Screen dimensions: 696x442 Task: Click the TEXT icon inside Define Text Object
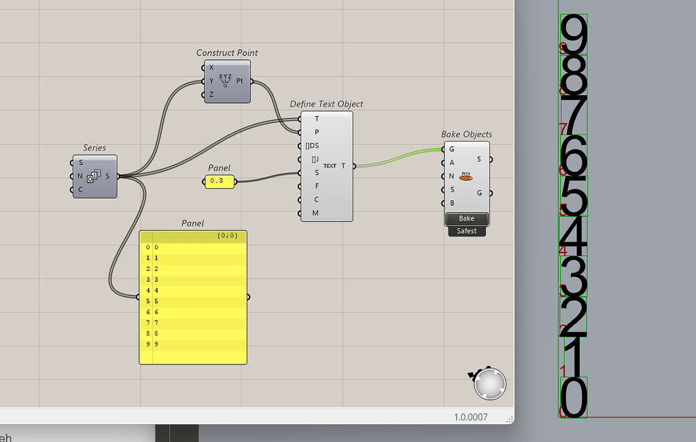[329, 165]
